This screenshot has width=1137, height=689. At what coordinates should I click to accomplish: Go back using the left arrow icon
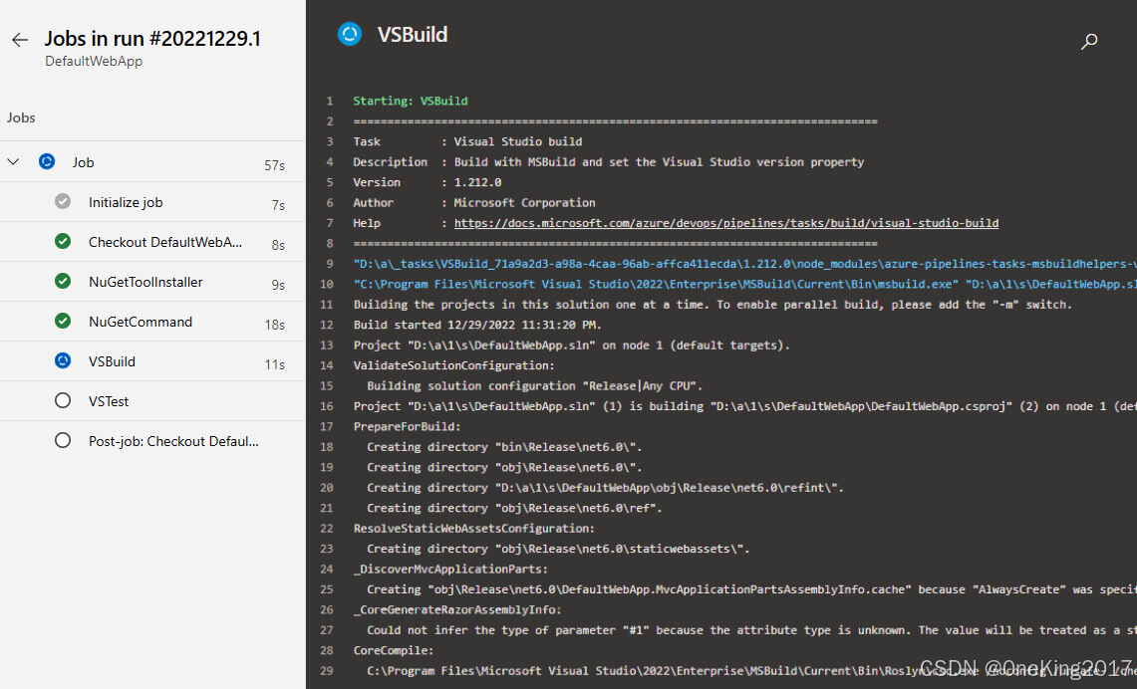coord(20,40)
